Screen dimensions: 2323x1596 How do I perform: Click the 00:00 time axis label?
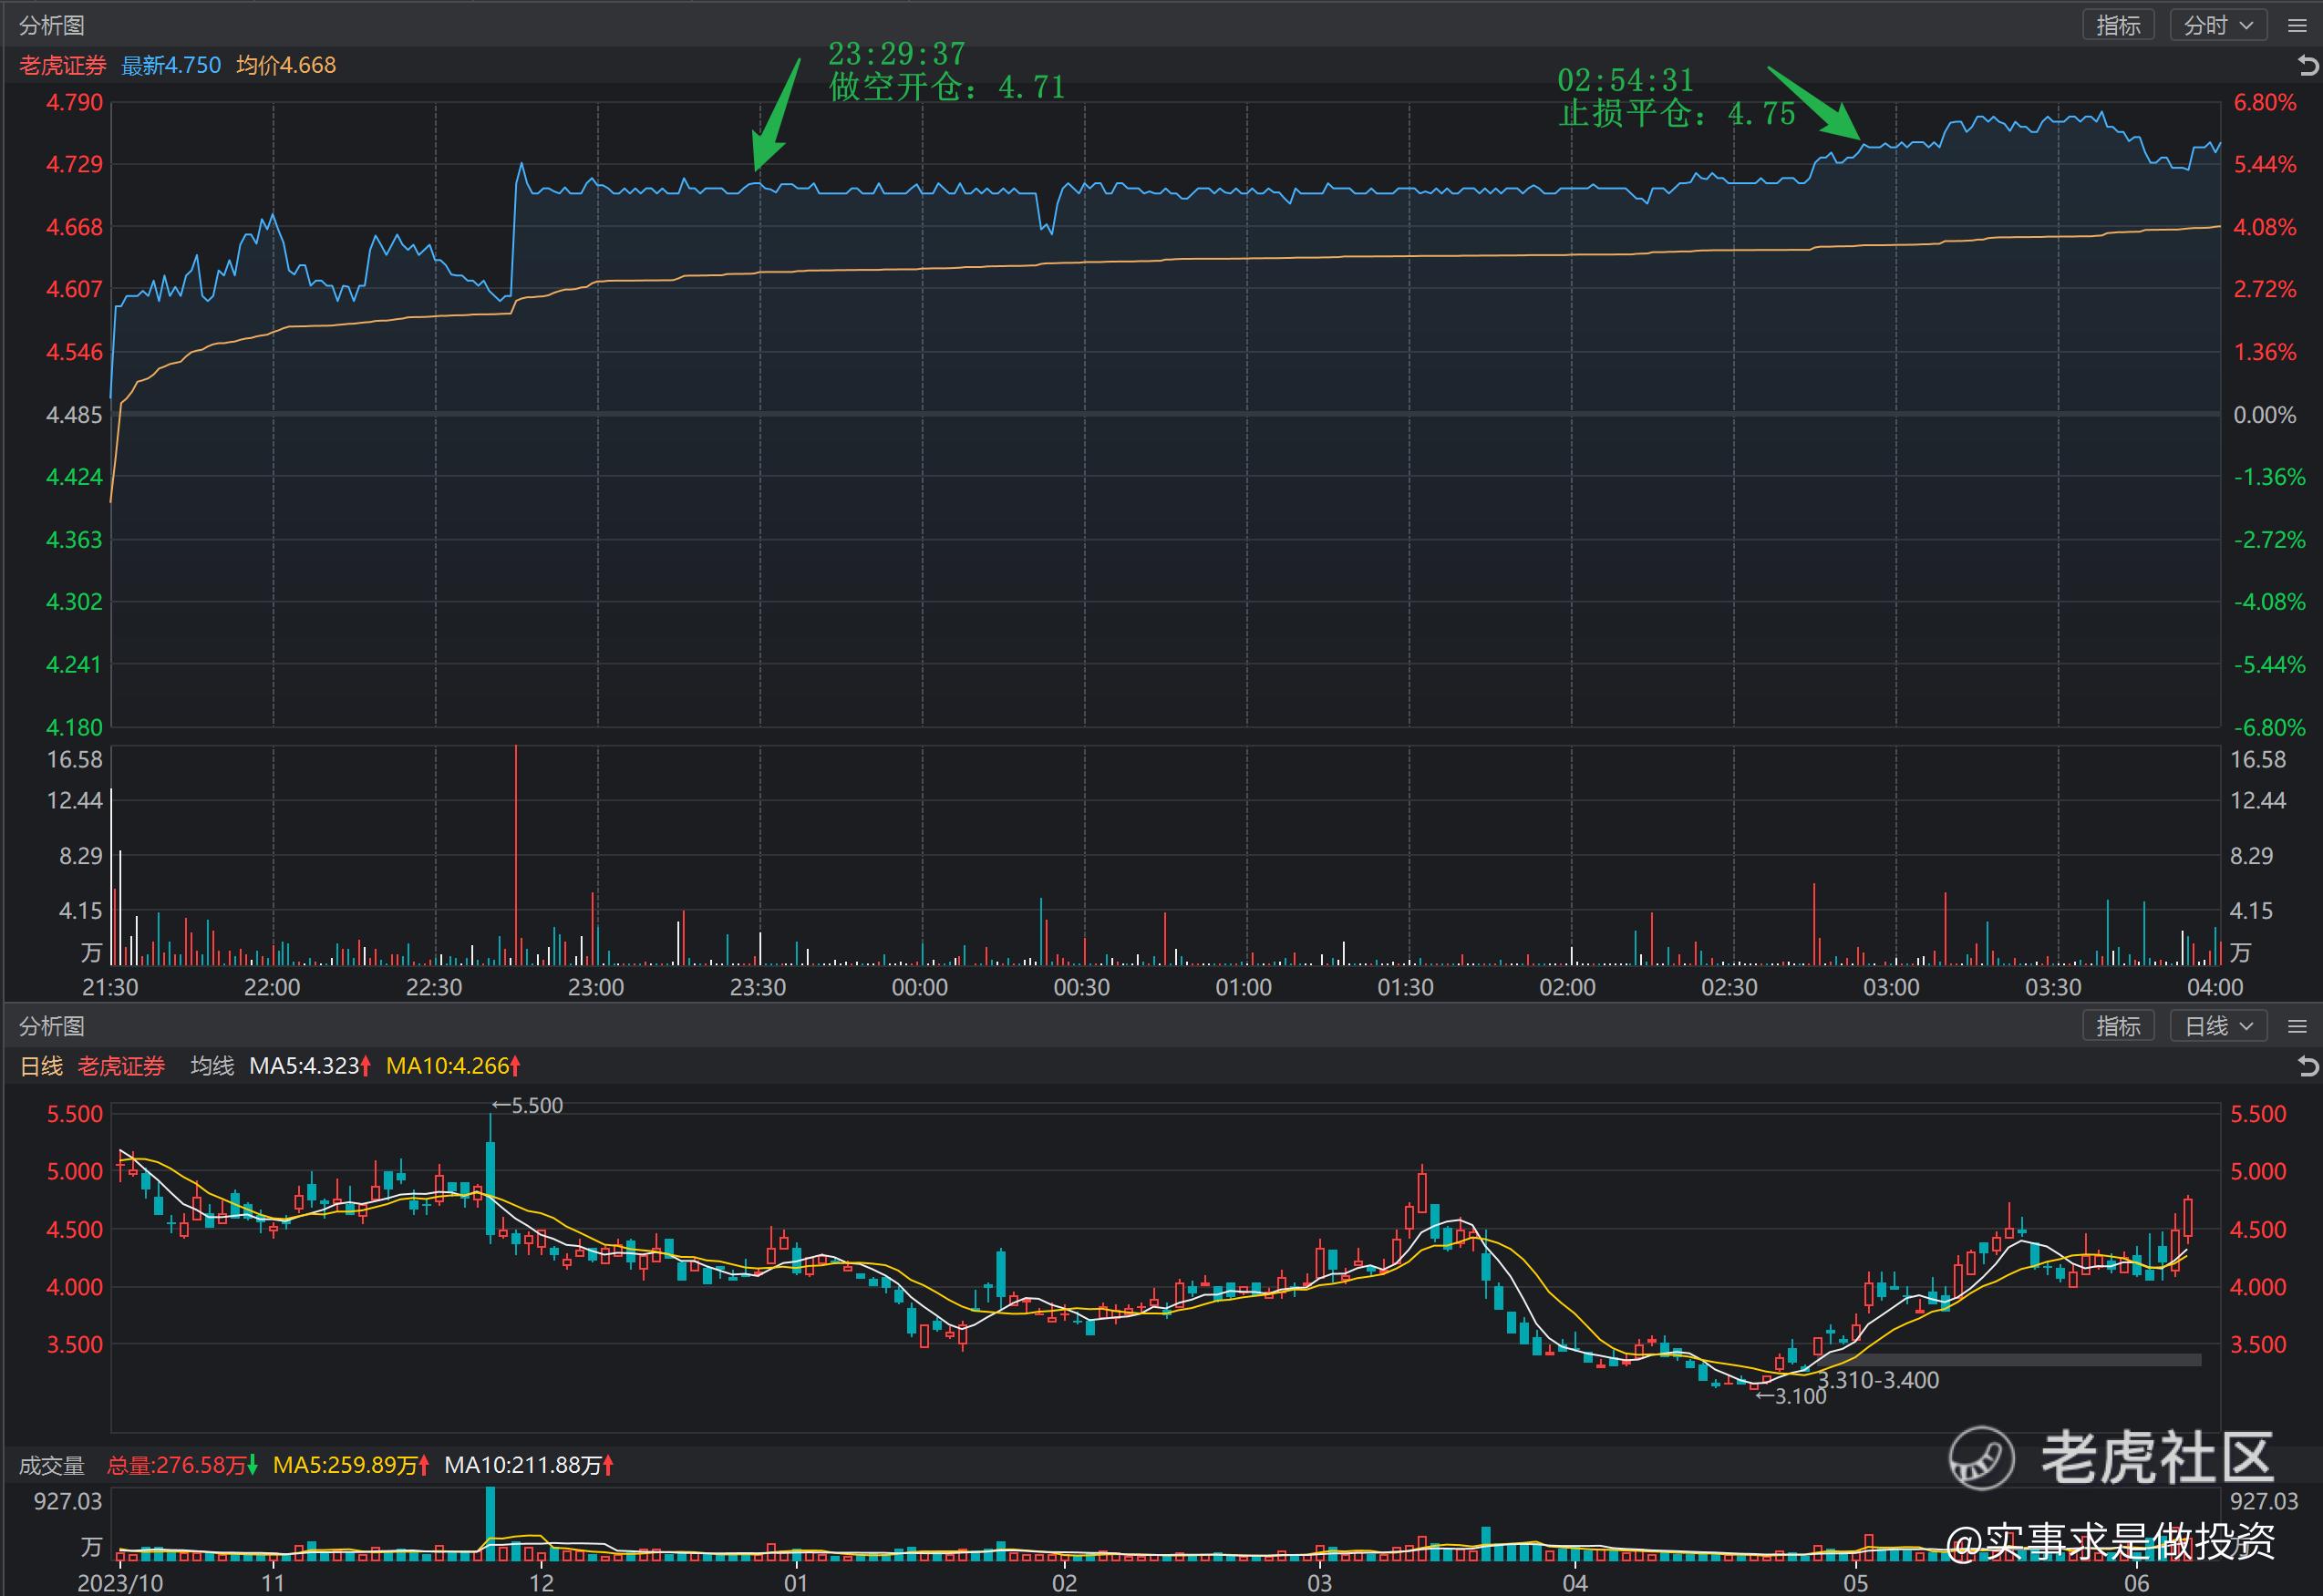920,988
